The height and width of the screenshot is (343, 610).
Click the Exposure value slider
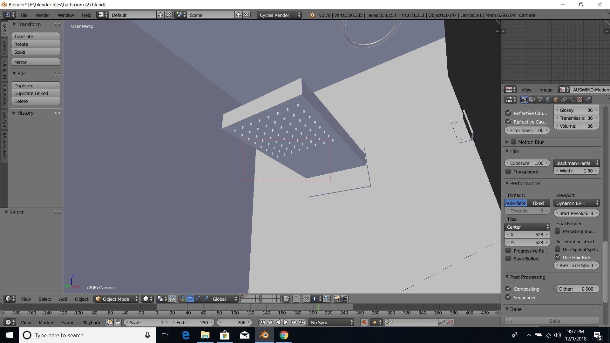click(527, 163)
